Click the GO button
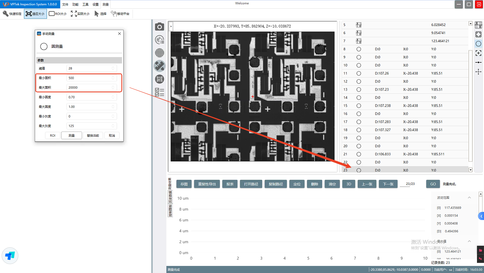Screen dimensions: 484x273 coord(433,184)
